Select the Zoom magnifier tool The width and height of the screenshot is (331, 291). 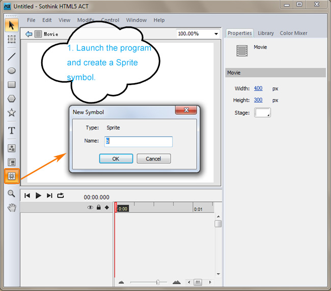(11, 193)
